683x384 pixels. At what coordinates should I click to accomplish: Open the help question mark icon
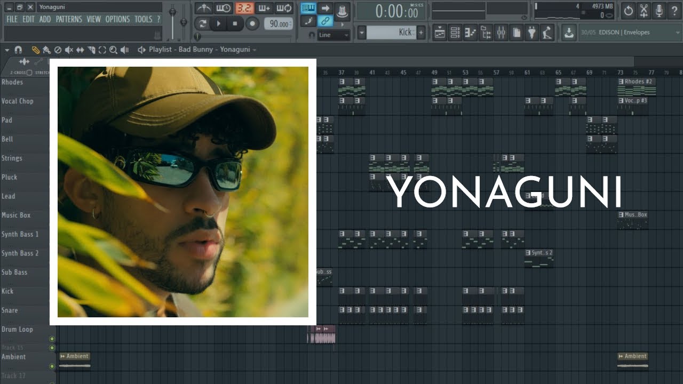tap(675, 10)
